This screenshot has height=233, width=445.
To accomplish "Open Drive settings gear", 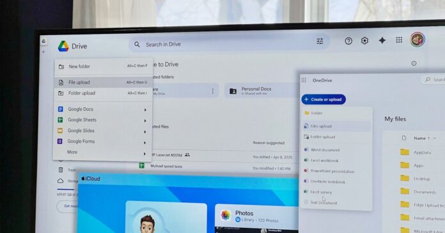I will [364, 41].
